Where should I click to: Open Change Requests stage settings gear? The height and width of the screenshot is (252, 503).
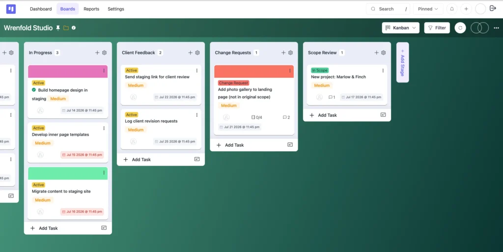click(290, 53)
